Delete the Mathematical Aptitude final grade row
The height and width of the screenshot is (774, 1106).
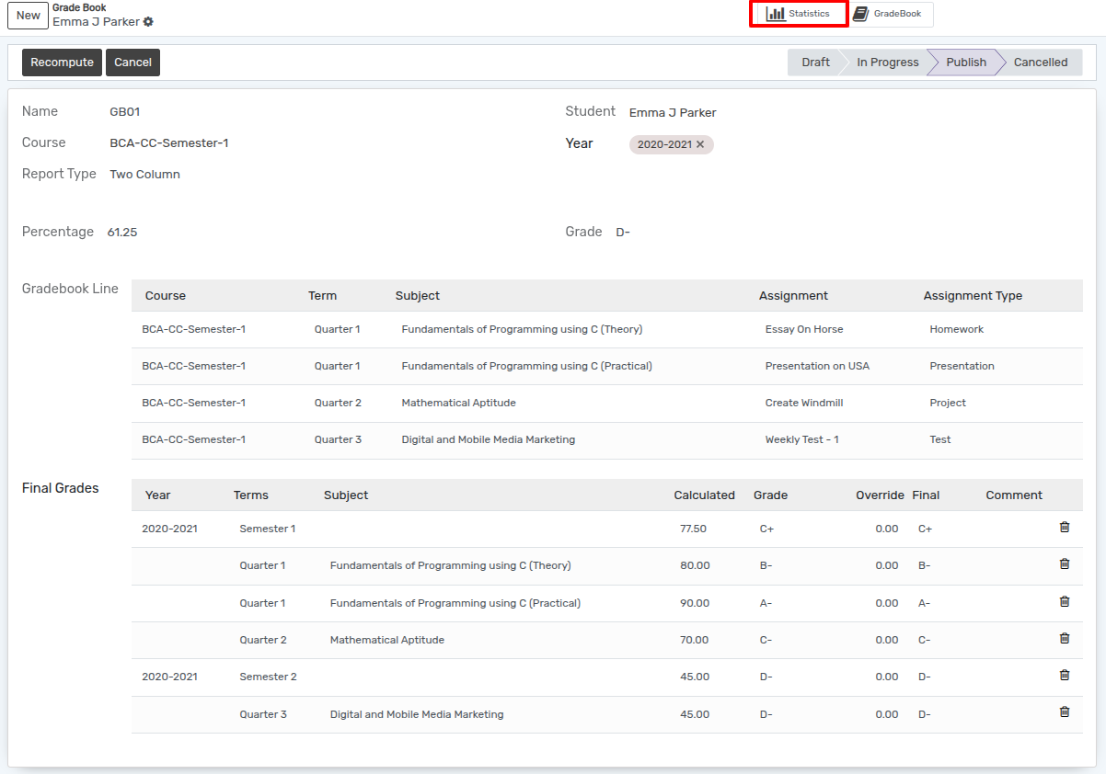(1065, 639)
